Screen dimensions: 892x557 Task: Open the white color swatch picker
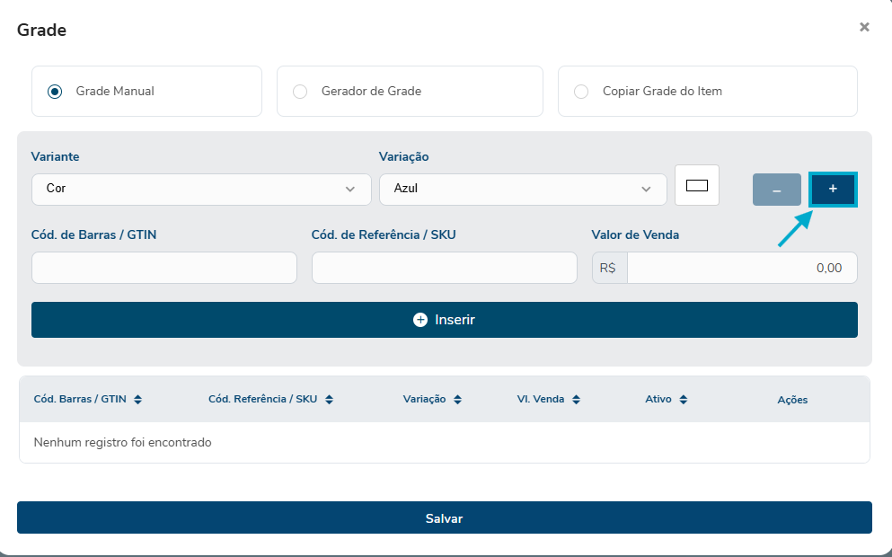point(697,186)
